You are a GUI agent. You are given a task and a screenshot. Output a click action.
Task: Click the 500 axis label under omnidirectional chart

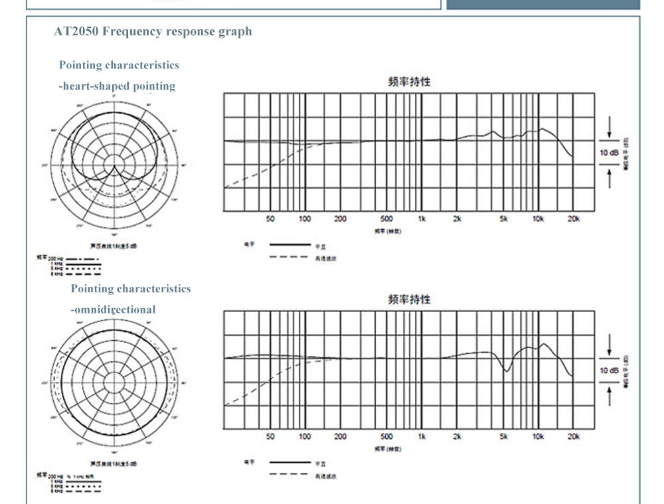point(386,437)
